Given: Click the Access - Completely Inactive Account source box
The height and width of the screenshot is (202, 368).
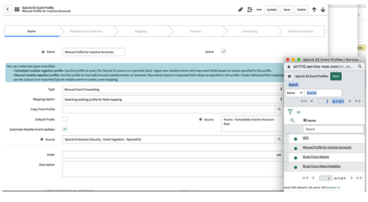Looking at the screenshot, I should (252, 123).
